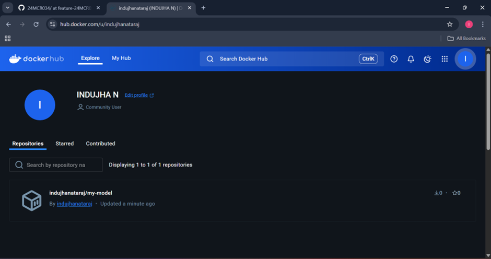Image resolution: width=491 pixels, height=259 pixels.
Task: Click the scrollbar down arrow
Action: (x=488, y=255)
